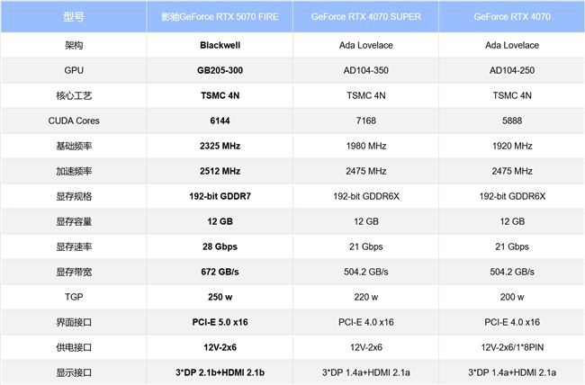The width and height of the screenshot is (585, 385).
Task: Select the 6144 CUDA cores value
Action: pyautogui.click(x=220, y=121)
